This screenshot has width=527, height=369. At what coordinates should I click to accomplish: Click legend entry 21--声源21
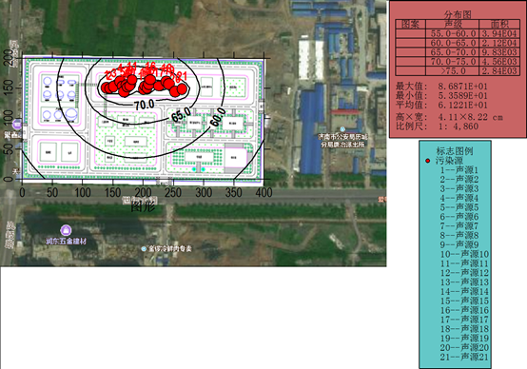pyautogui.click(x=464, y=357)
